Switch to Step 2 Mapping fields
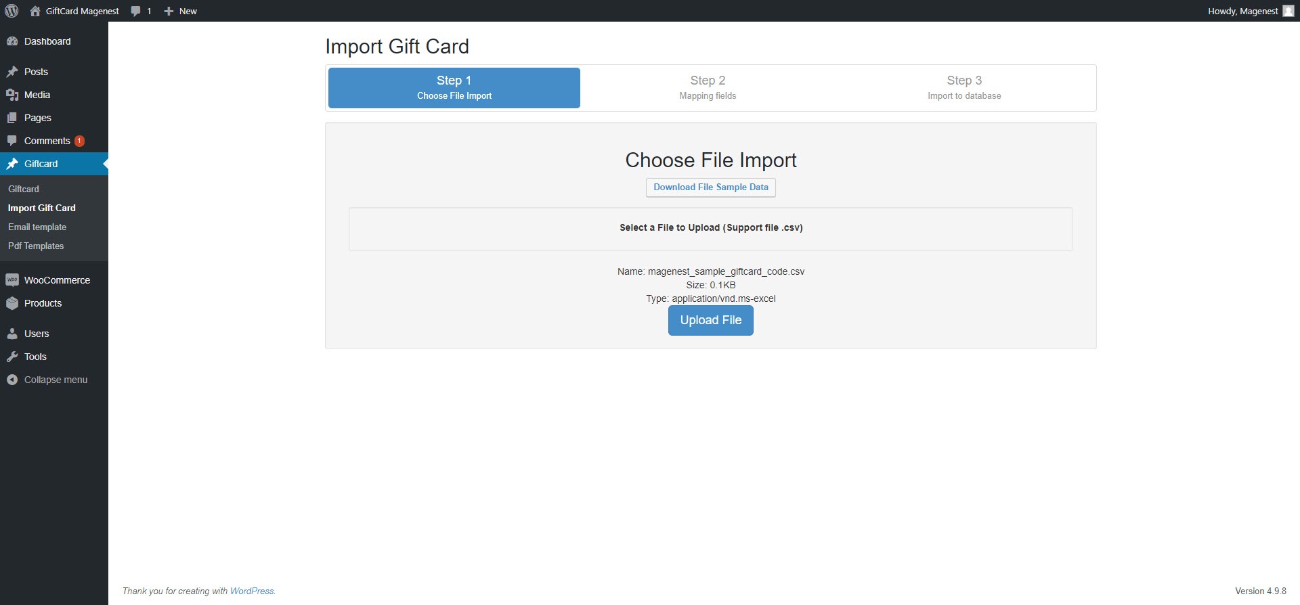The width and height of the screenshot is (1300, 605). (708, 88)
